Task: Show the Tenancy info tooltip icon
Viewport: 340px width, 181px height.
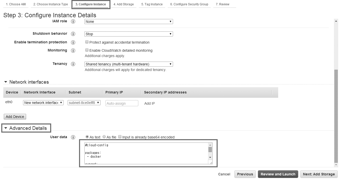Action: [x=73, y=64]
